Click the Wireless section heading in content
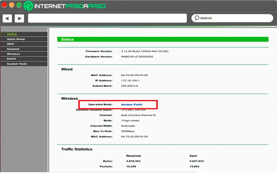This screenshot has height=173, width=277. coord(70,99)
